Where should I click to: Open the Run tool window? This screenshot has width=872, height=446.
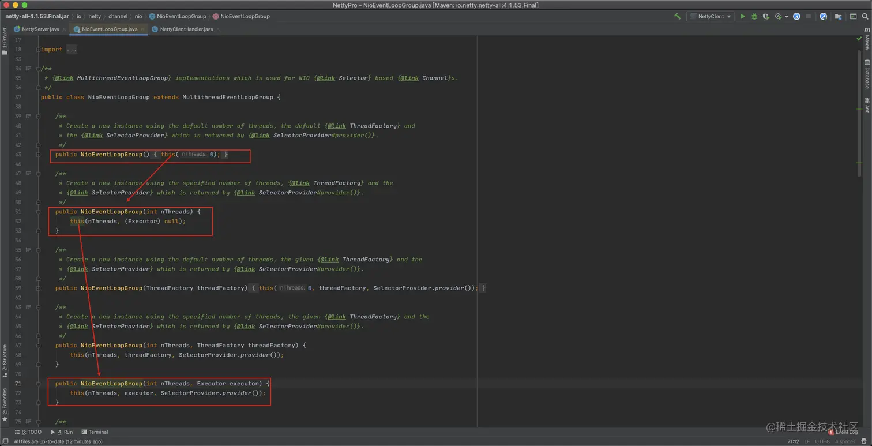pyautogui.click(x=62, y=432)
